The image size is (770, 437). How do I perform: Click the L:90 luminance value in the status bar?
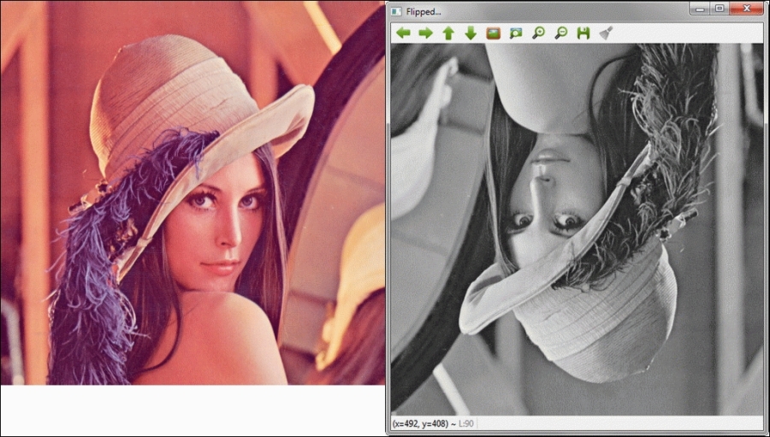[466, 423]
